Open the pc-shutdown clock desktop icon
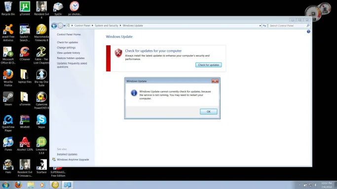 [75, 8]
